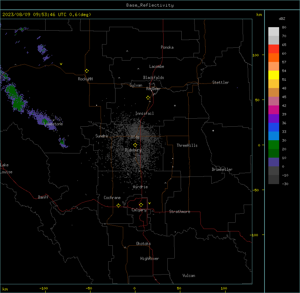The image size is (300, 293).
Task: Click the dBZ legend heading
Action: (282, 19)
